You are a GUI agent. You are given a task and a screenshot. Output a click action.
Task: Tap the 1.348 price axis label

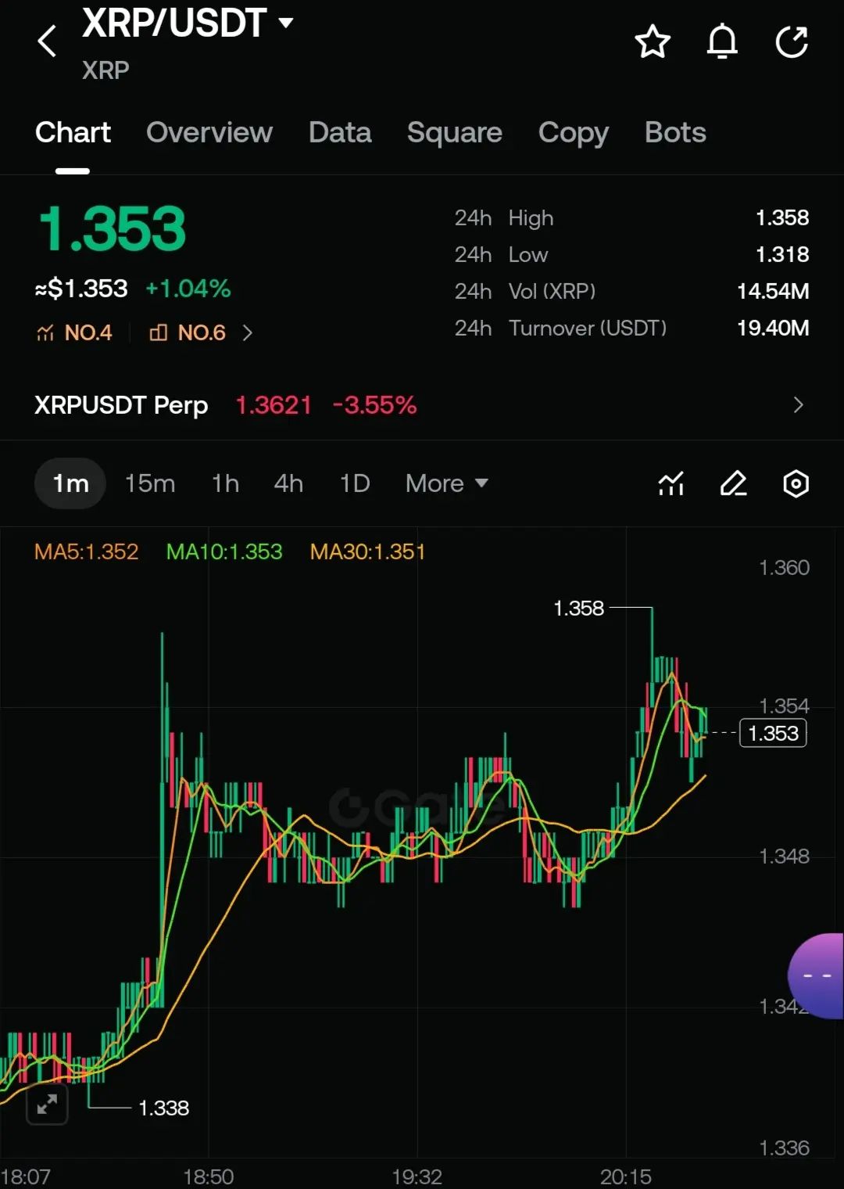coord(784,856)
